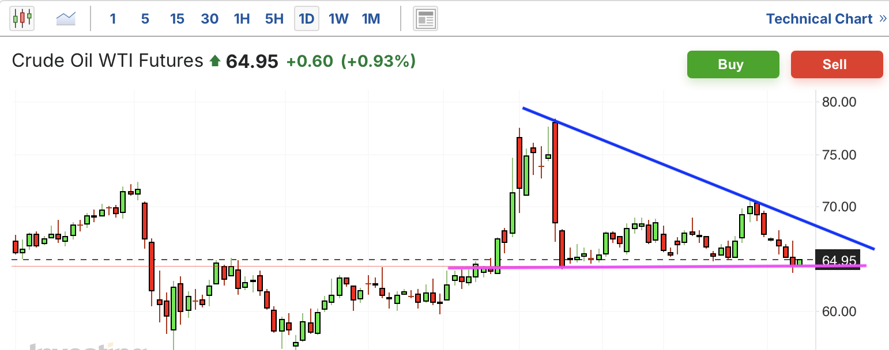889x350 pixels.
Task: Click the 64.95 price label on axis
Action: [838, 260]
